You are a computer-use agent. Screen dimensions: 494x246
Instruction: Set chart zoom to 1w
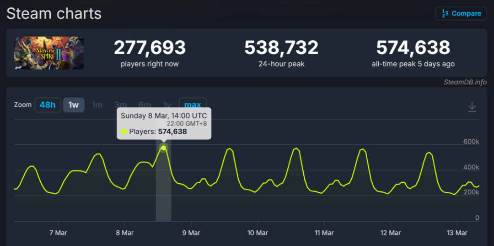(74, 105)
